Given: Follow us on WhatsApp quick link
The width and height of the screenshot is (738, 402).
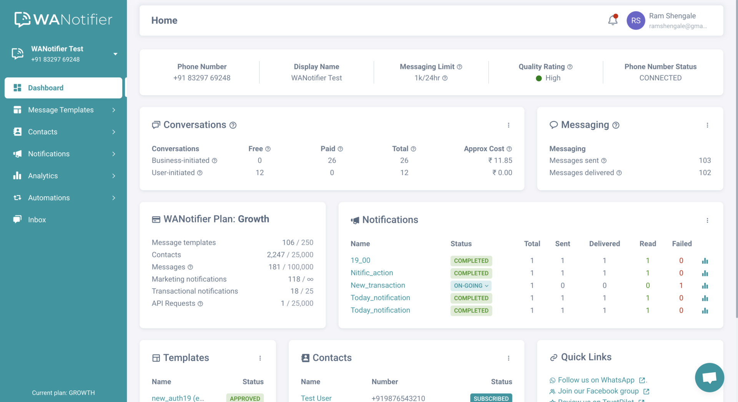Looking at the screenshot, I should pos(596,380).
